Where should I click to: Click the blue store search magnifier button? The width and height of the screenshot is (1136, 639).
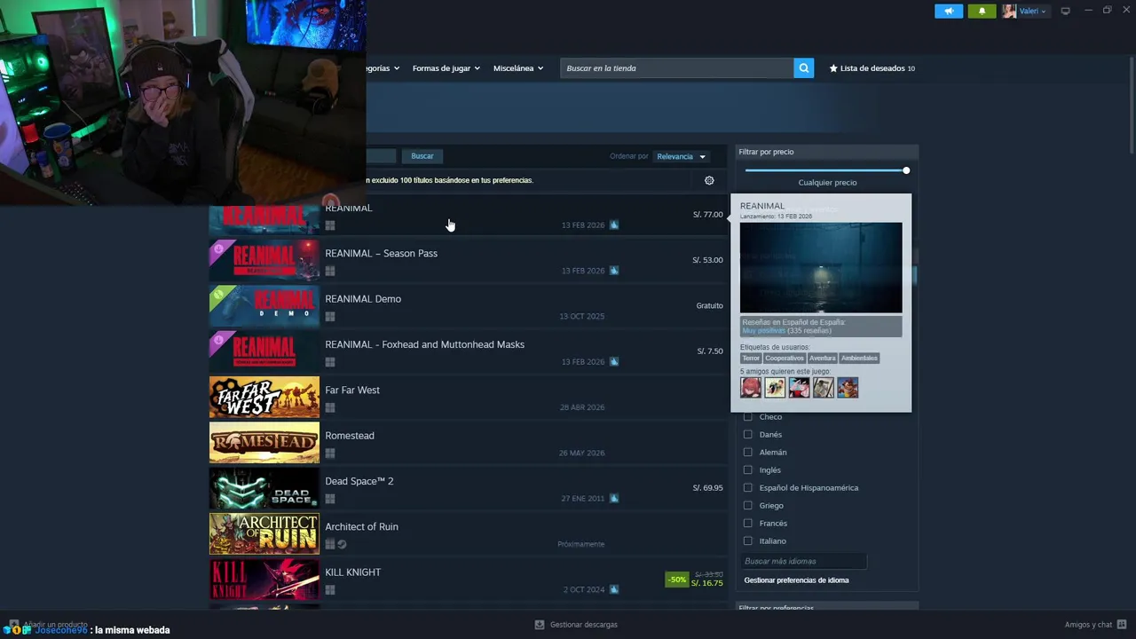[803, 68]
